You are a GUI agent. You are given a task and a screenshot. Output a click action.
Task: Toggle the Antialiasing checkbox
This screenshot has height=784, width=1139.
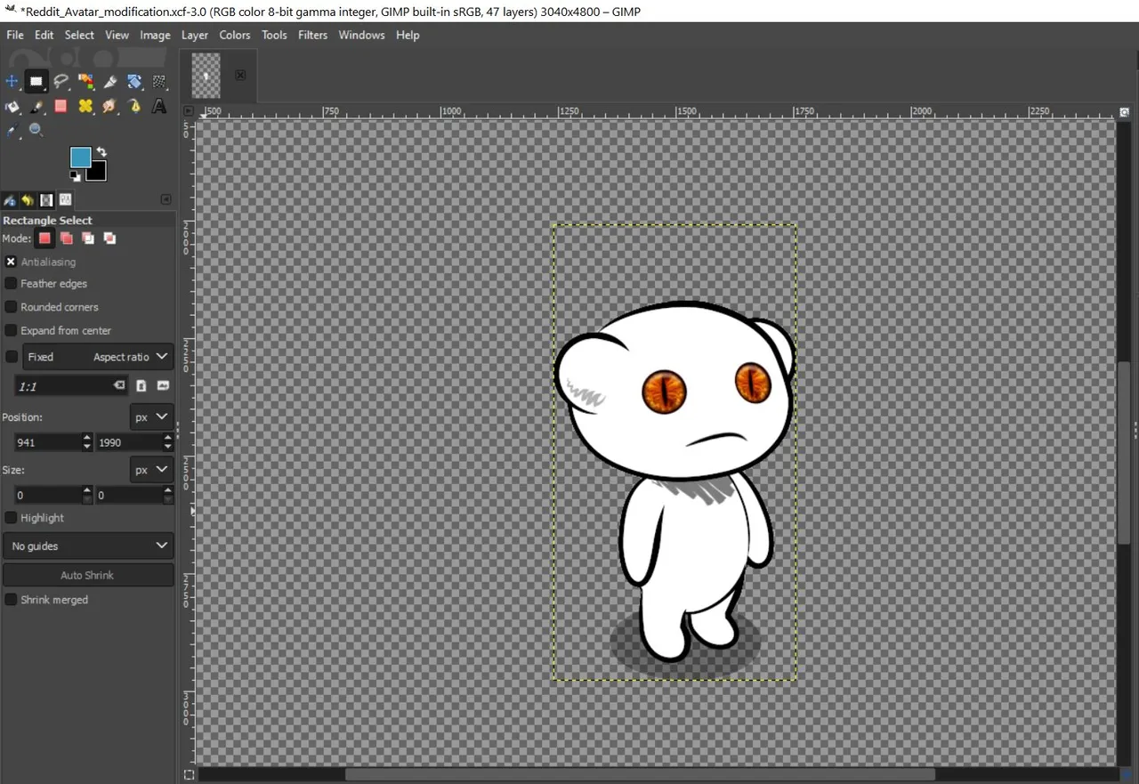(11, 262)
